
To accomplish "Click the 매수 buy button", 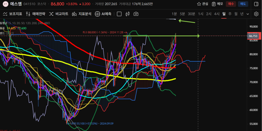I will (x=231, y=4).
